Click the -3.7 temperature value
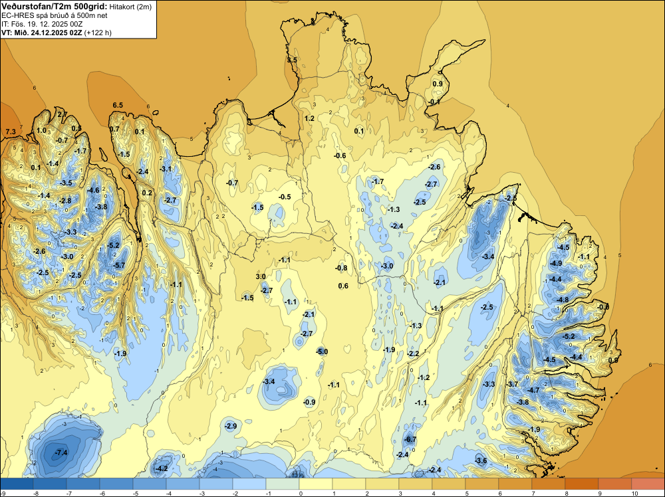This screenshot has width=665, height=497. 512,384
